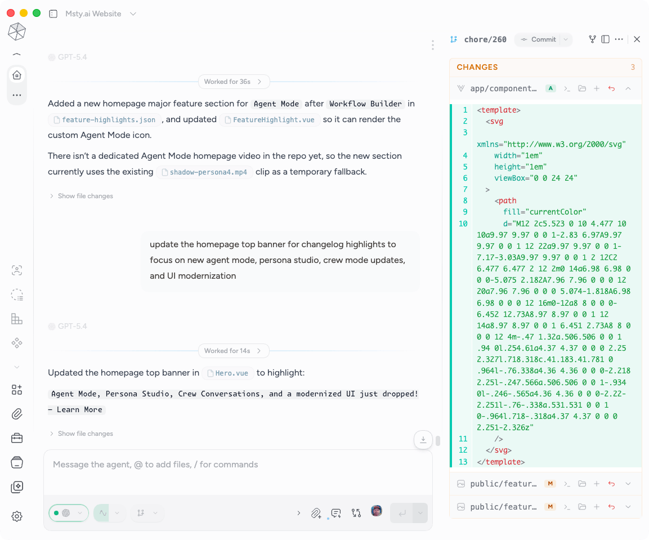Open app/component file in terminal icon
This screenshot has width=649, height=540.
pyautogui.click(x=567, y=88)
